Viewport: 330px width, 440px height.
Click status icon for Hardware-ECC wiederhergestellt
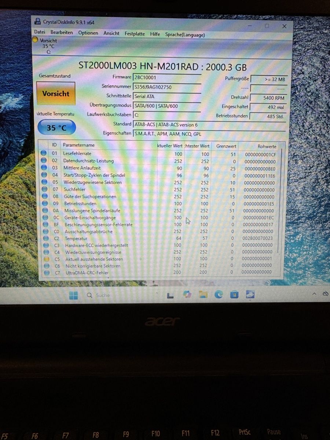tap(46, 245)
